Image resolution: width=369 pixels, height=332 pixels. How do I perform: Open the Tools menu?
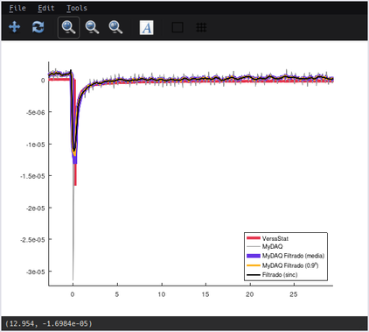pos(77,8)
